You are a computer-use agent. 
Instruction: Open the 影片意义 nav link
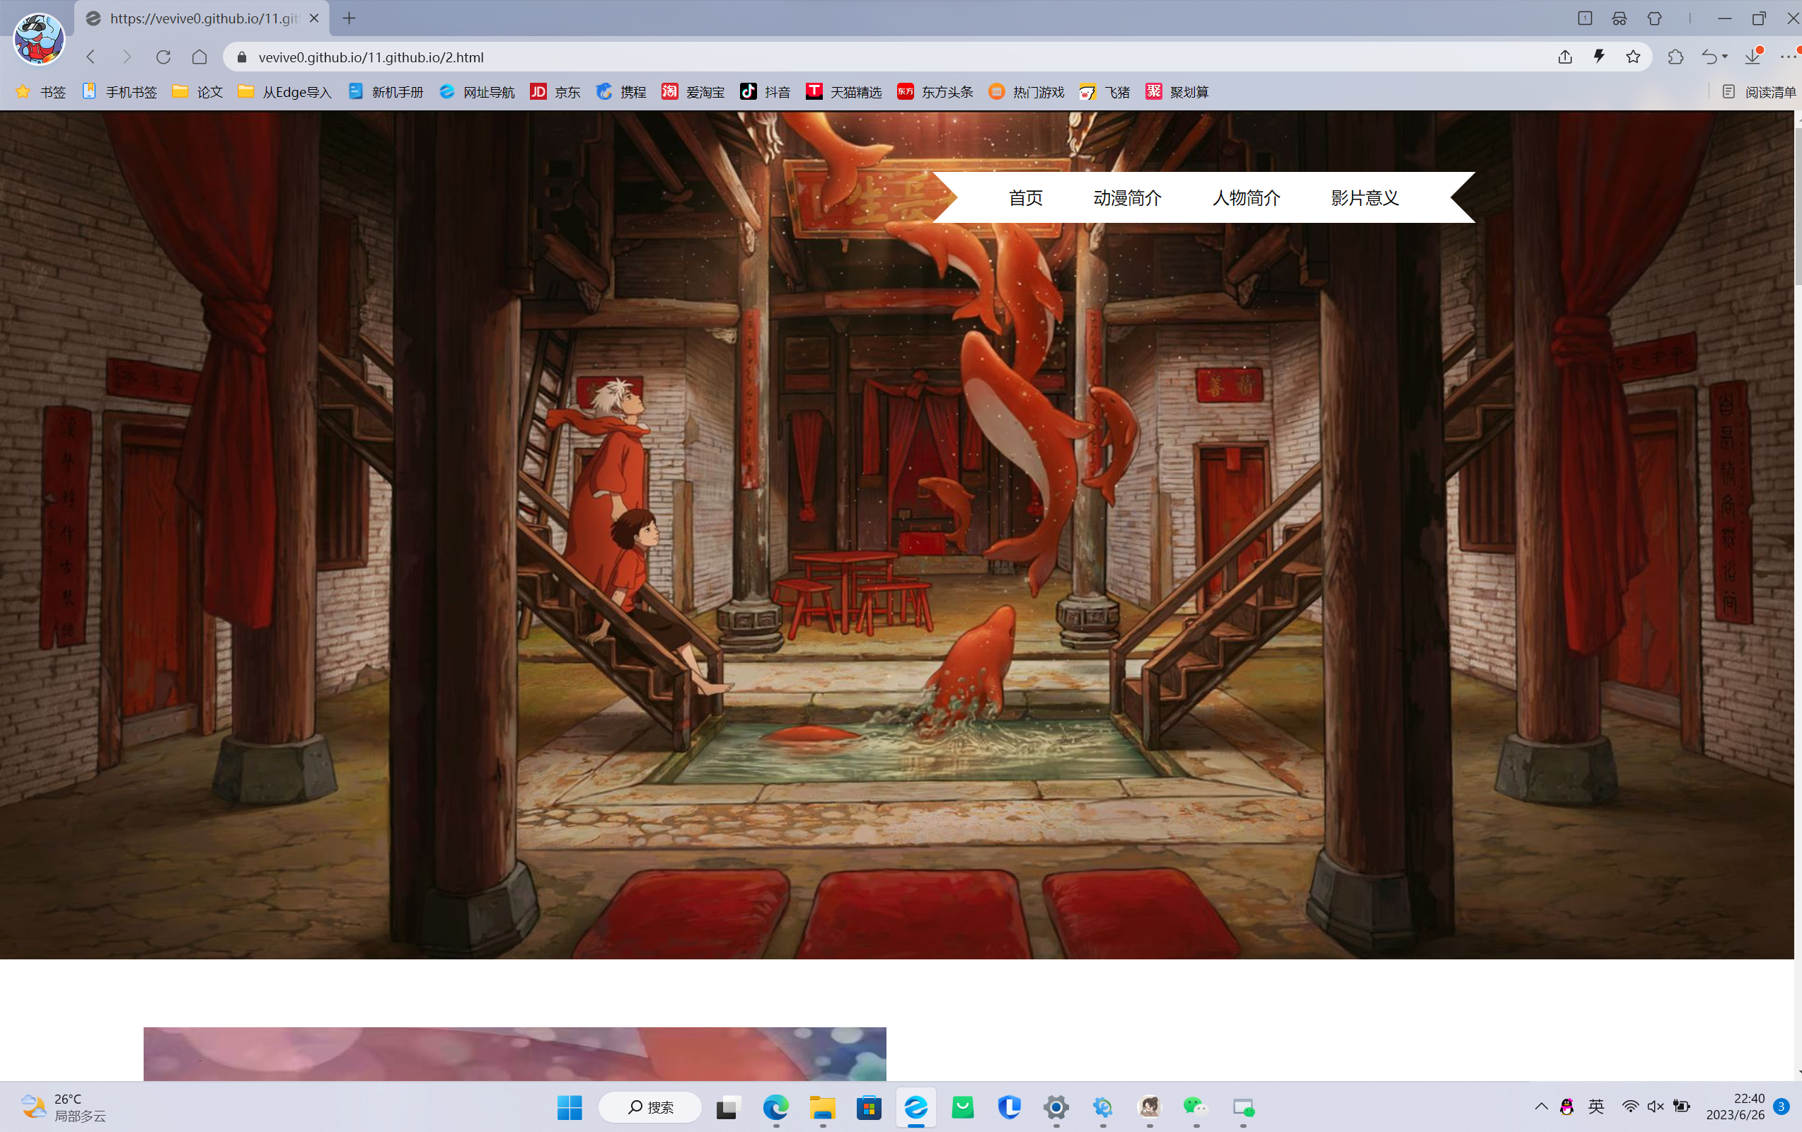1364,197
